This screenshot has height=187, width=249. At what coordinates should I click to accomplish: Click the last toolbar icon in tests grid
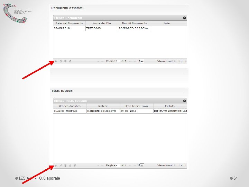click(x=75, y=166)
